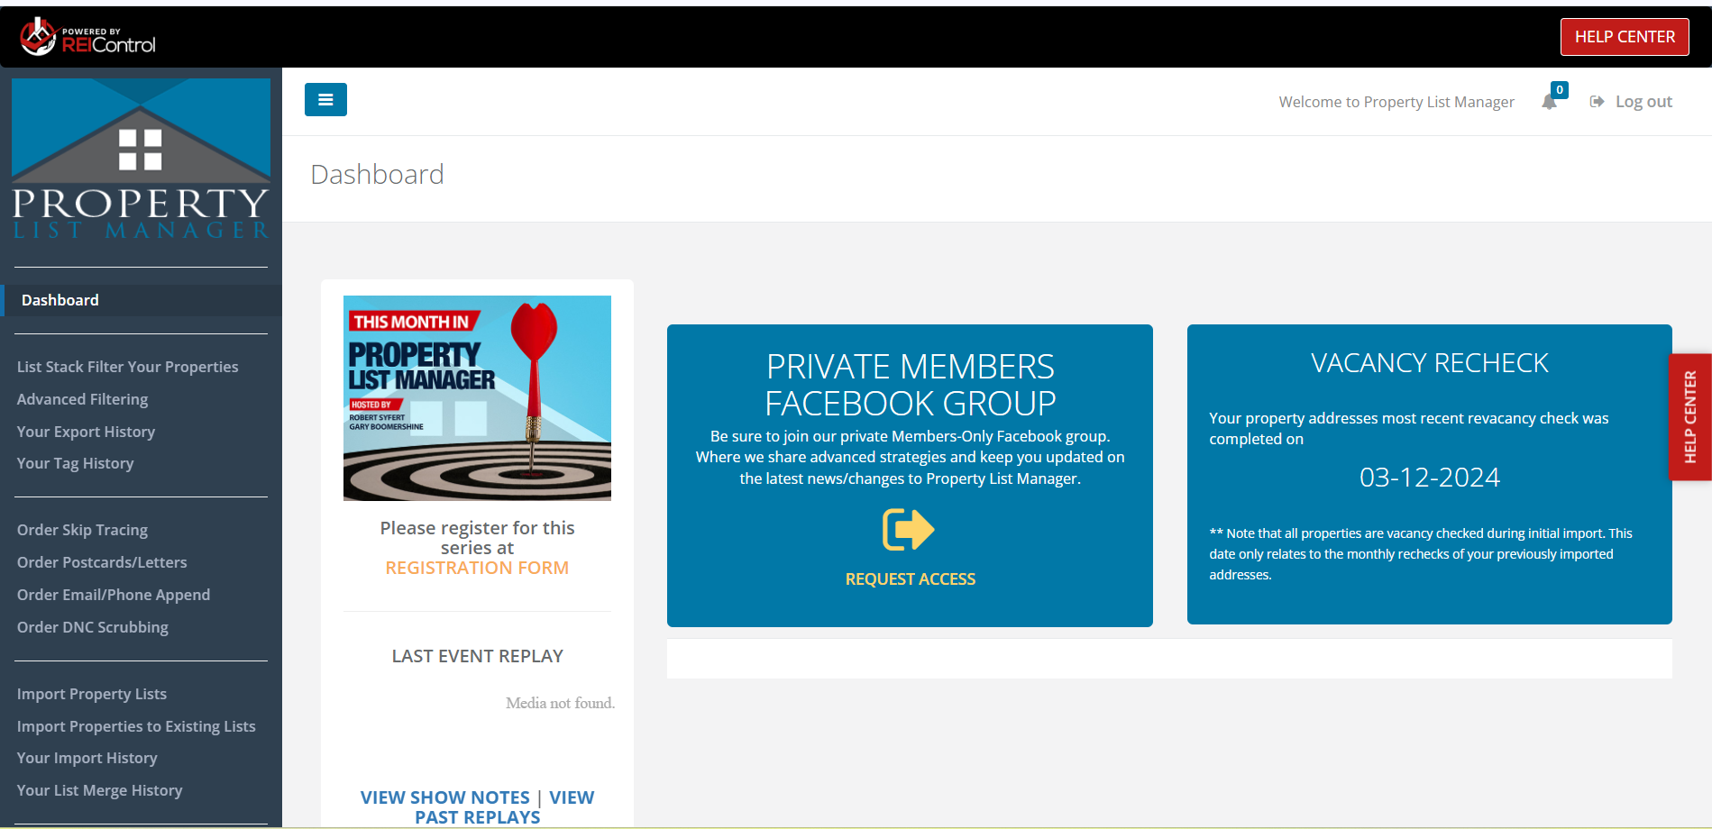The image size is (1712, 829).
Task: Click the notification count badge showing 0
Action: click(1559, 89)
